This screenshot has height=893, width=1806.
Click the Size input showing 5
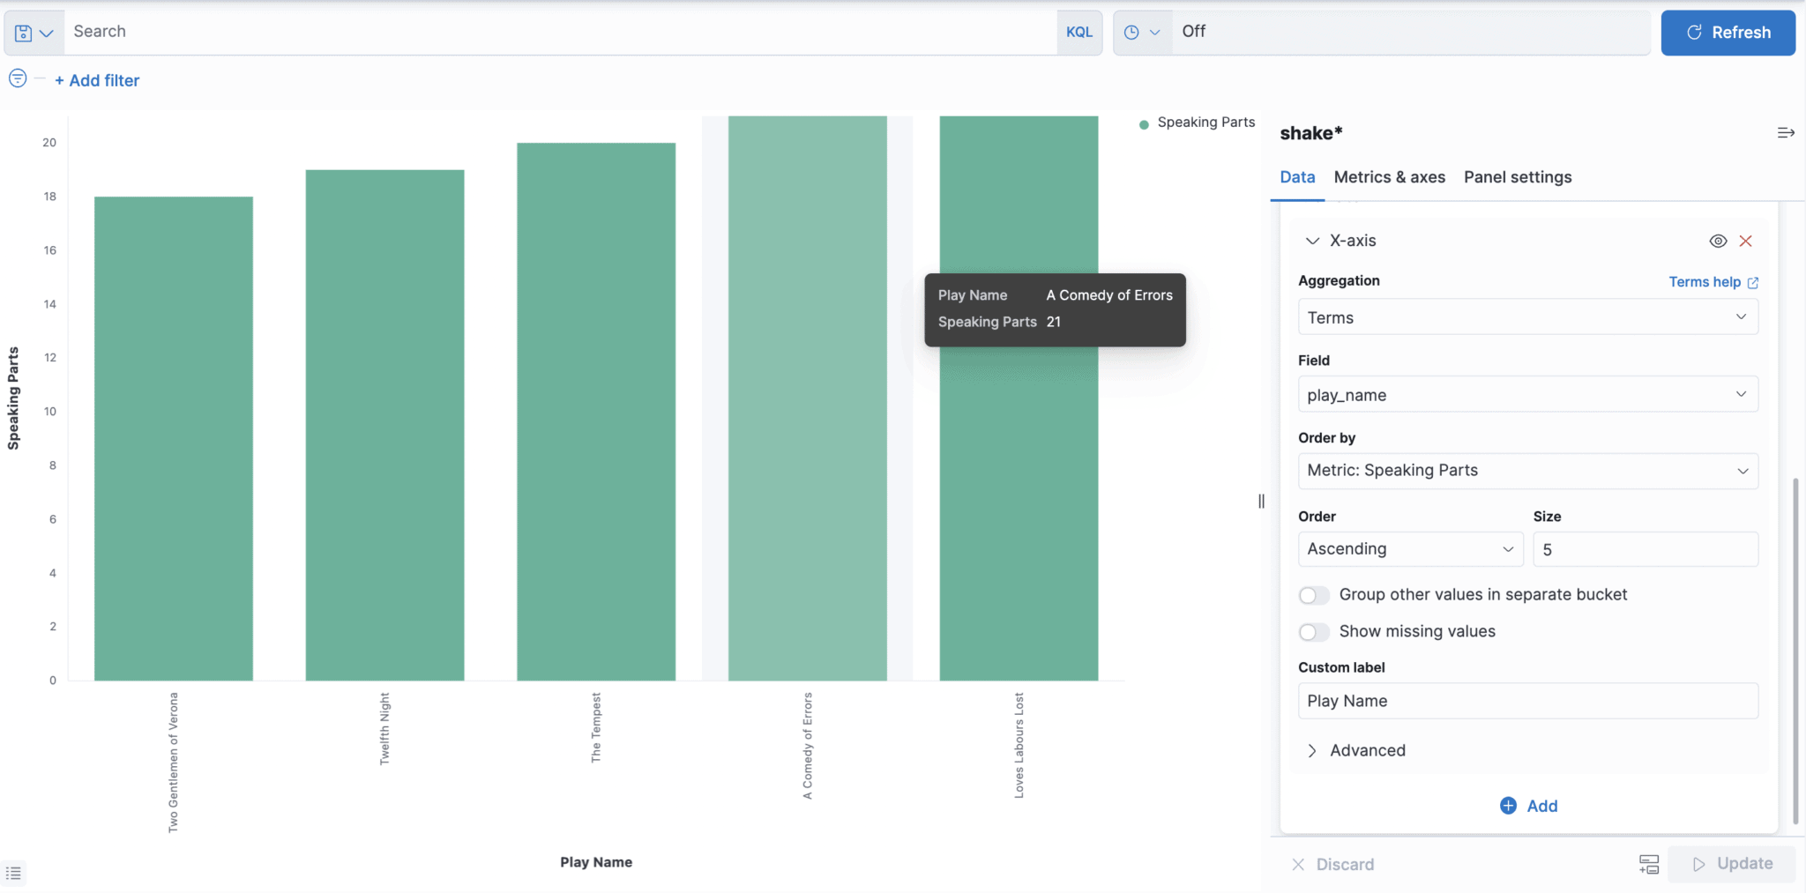click(1644, 548)
